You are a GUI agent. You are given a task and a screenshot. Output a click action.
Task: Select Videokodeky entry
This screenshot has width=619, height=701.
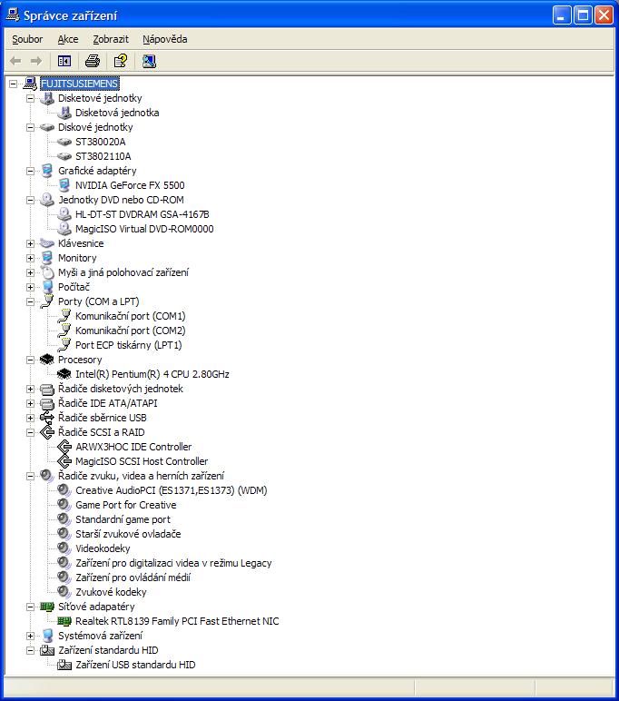pyautogui.click(x=103, y=548)
